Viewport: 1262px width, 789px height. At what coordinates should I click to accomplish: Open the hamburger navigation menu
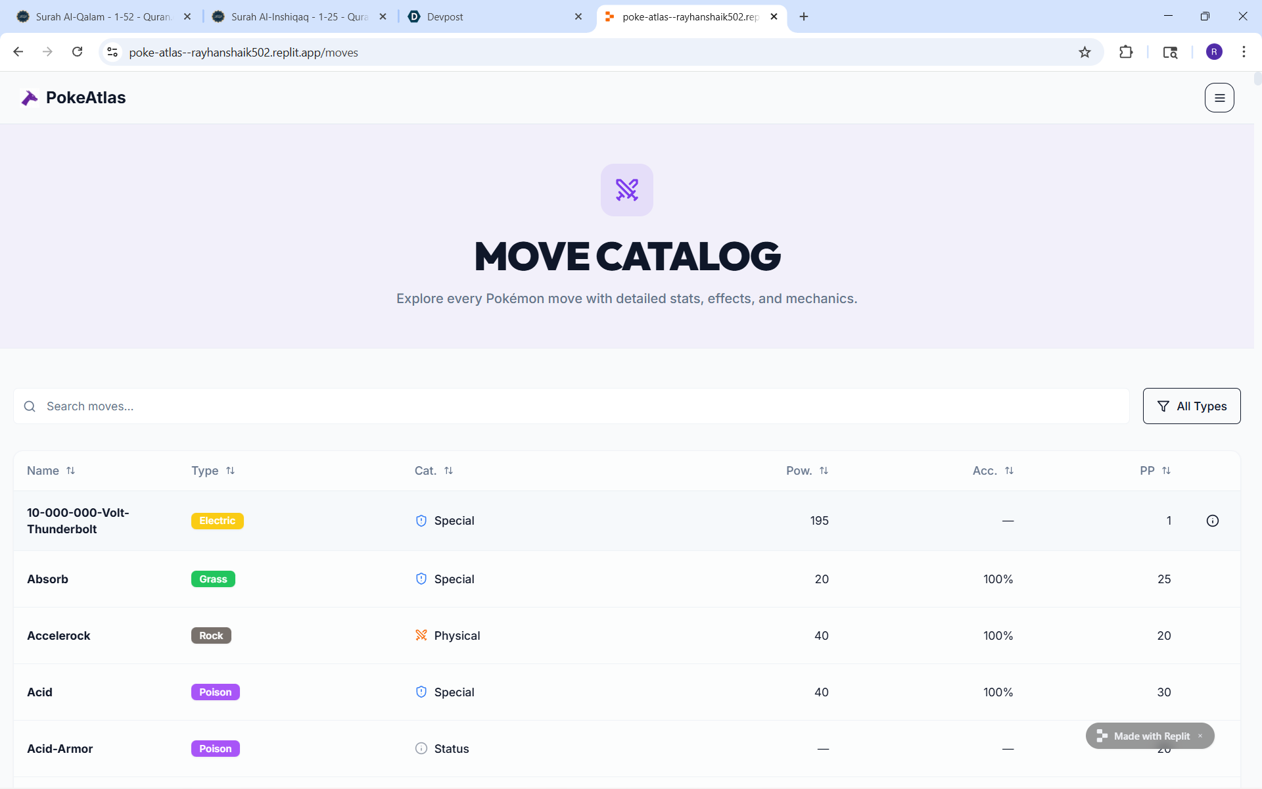pyautogui.click(x=1219, y=98)
